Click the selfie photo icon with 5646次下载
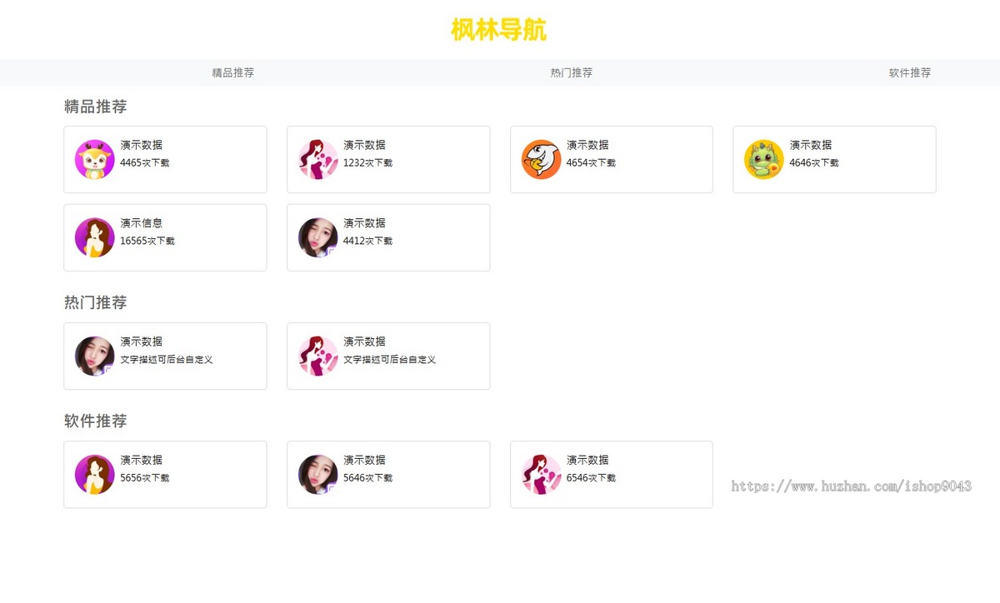Viewport: 1000px width, 603px height. click(317, 474)
